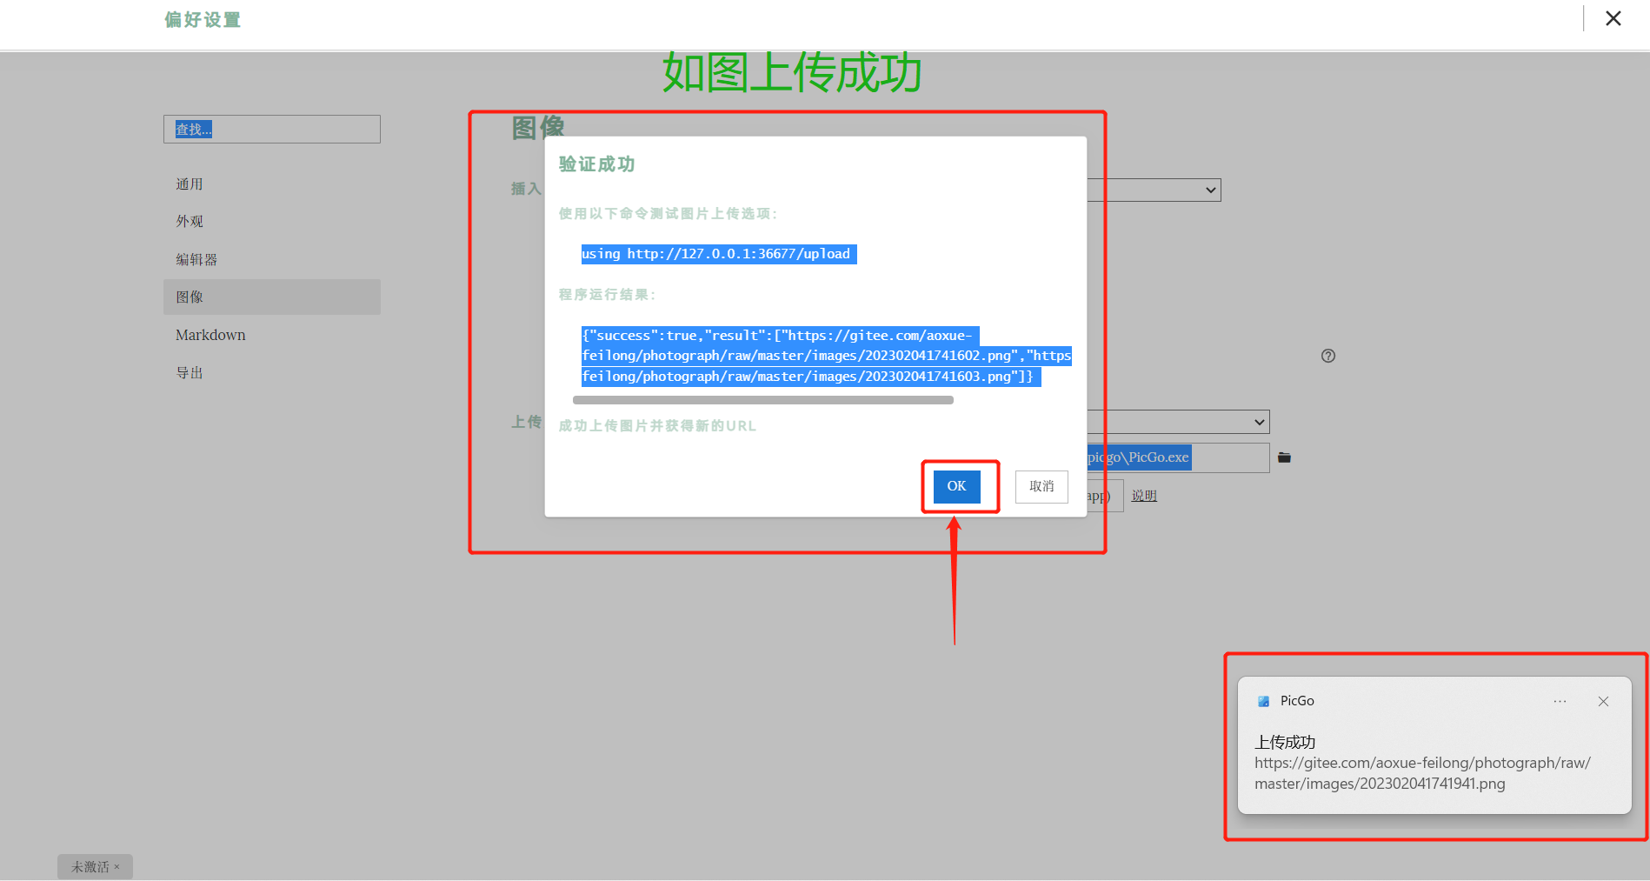Dismiss the 未激活 badge at bottom left
The image size is (1650, 881).
(x=116, y=866)
